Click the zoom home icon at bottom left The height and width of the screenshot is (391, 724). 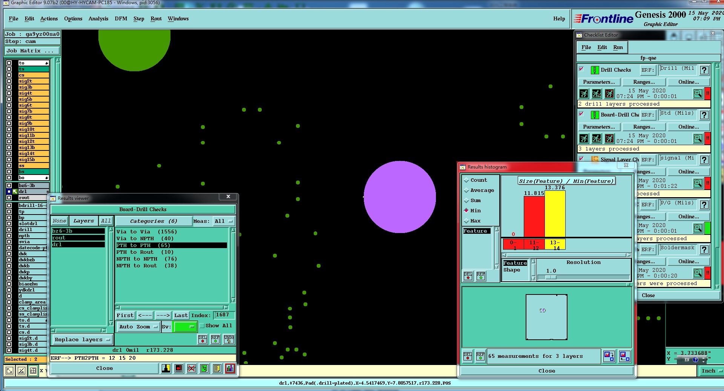click(x=9, y=371)
